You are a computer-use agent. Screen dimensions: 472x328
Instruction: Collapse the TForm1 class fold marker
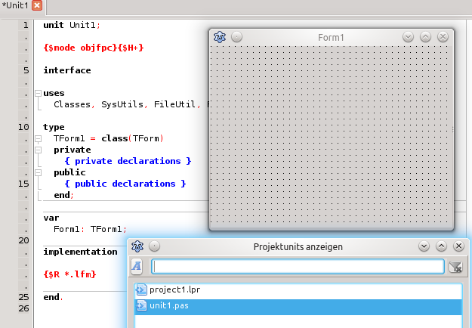[x=38, y=139]
